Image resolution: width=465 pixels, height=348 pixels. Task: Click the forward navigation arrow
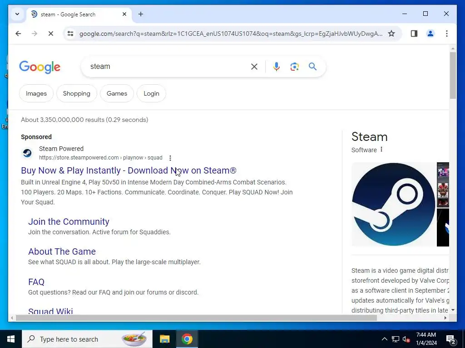(x=35, y=34)
